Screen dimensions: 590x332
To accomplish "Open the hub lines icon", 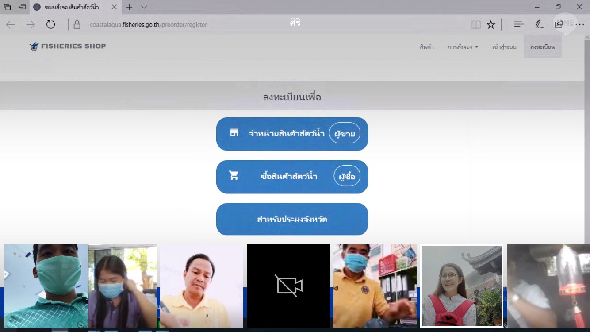I will tap(519, 25).
